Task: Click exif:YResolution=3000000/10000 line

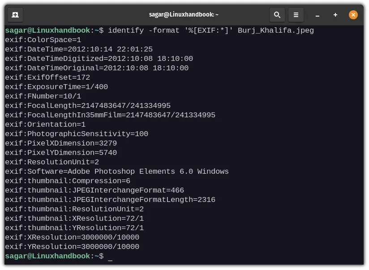Action: click(72, 247)
